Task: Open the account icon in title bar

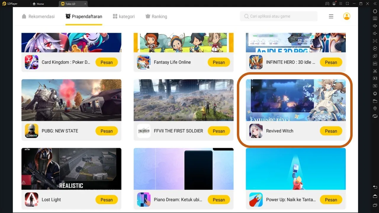Action: [x=334, y=4]
